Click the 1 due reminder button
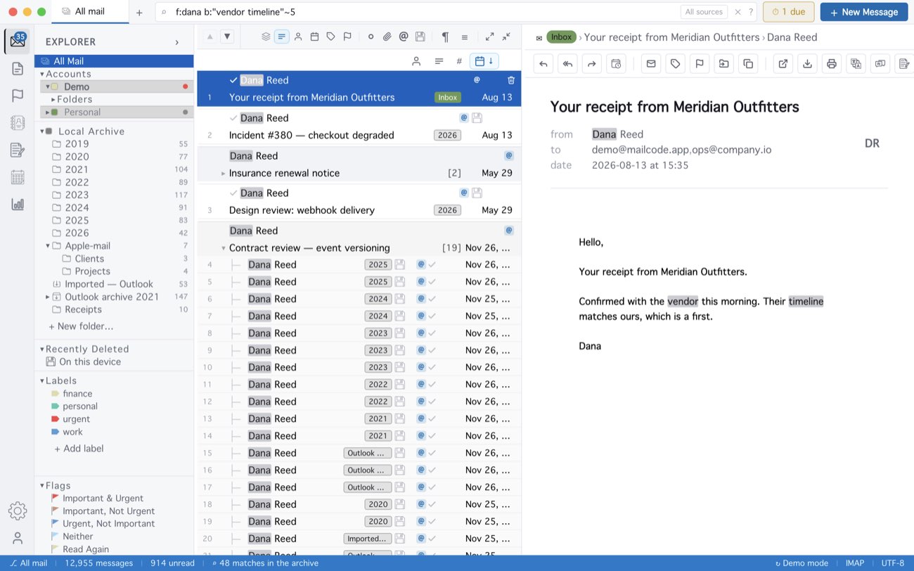914x571 pixels. click(789, 12)
